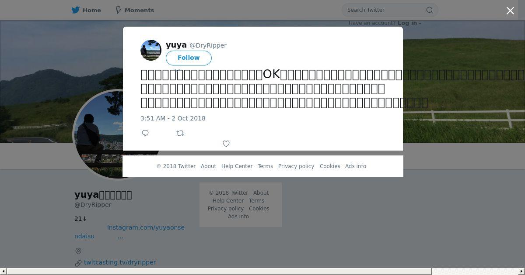525x275 pixels.
Task: Like the tweet with heart icon
Action: [226, 144]
